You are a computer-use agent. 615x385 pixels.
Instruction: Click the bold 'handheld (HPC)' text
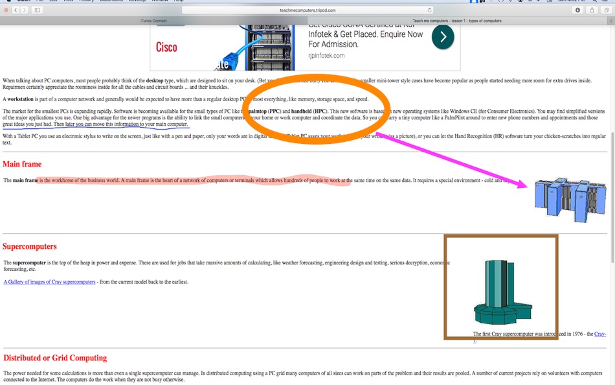click(x=309, y=111)
